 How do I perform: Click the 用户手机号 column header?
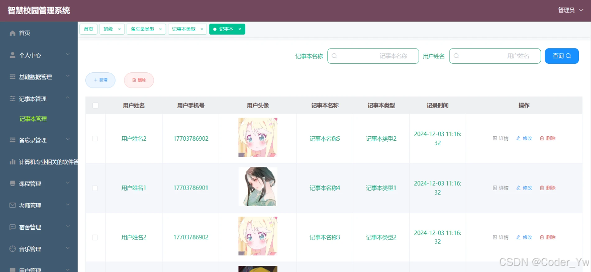(x=191, y=106)
